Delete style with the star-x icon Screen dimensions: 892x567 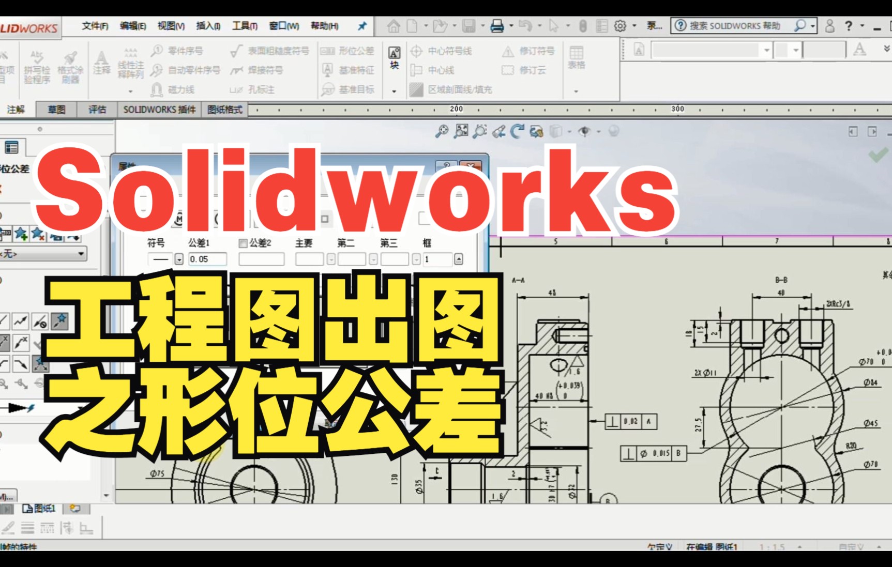click(x=38, y=234)
